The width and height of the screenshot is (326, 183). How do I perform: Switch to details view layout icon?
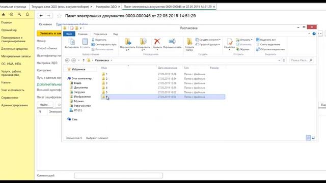(308, 138)
